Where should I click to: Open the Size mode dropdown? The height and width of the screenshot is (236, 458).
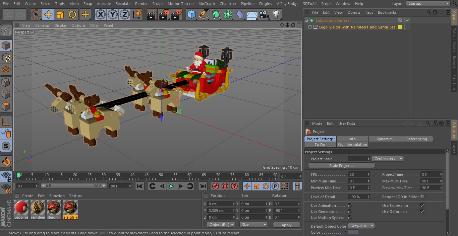pyautogui.click(x=253, y=225)
